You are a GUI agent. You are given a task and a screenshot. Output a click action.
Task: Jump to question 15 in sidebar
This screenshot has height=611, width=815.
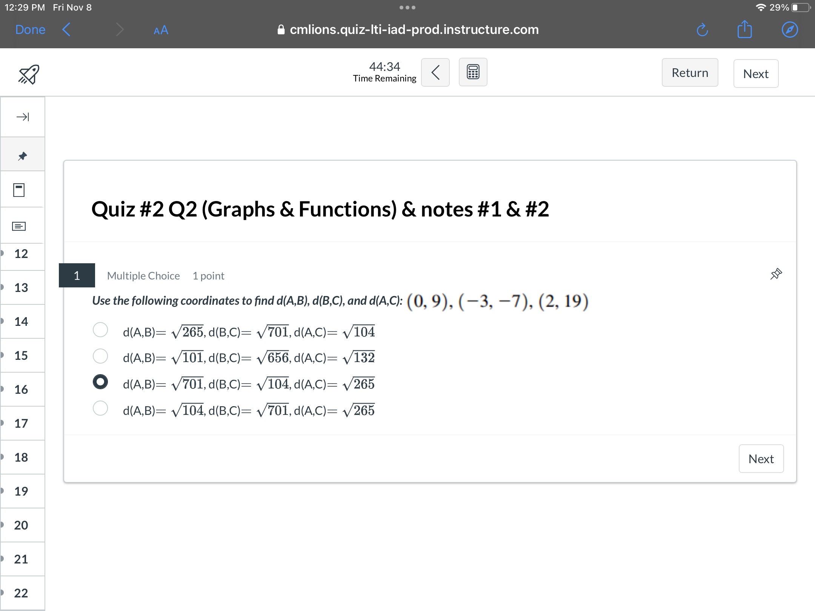(22, 356)
